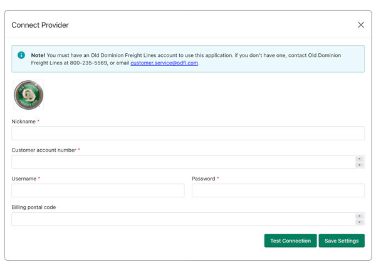Click the Billing postal code field
376x272 pixels.
pyautogui.click(x=182, y=219)
